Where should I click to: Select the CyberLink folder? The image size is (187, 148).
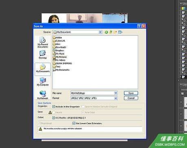click(59, 41)
